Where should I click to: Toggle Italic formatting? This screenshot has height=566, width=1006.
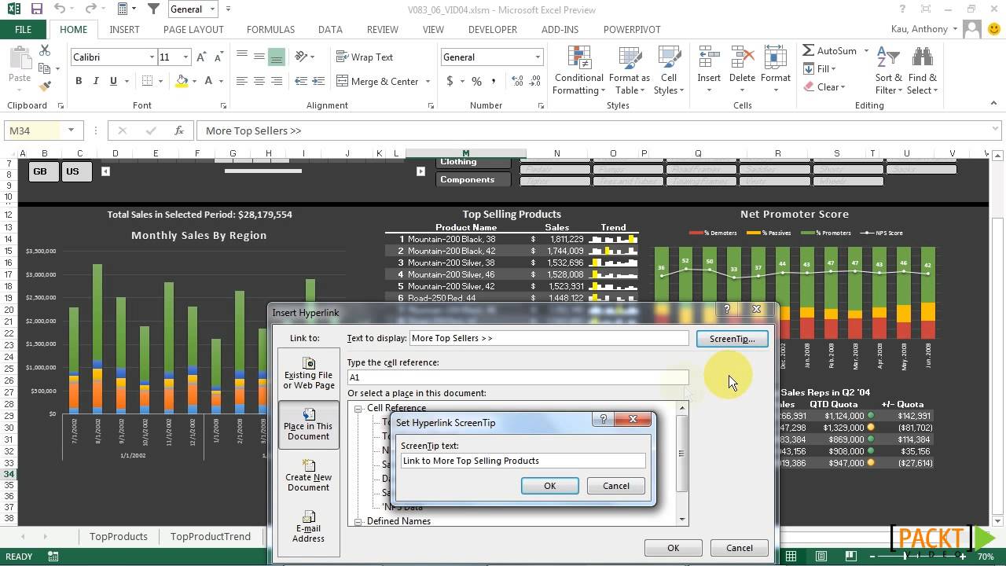coord(96,81)
